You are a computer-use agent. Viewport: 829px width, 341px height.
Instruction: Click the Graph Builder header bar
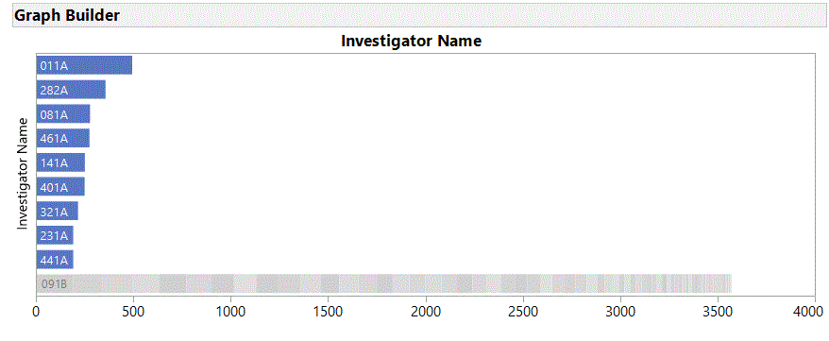[420, 15]
